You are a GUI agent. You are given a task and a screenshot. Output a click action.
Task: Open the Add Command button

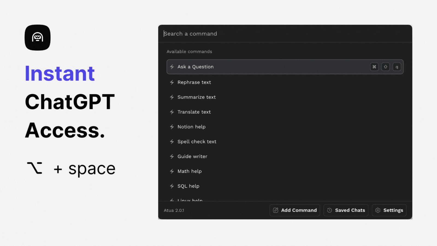(x=295, y=210)
